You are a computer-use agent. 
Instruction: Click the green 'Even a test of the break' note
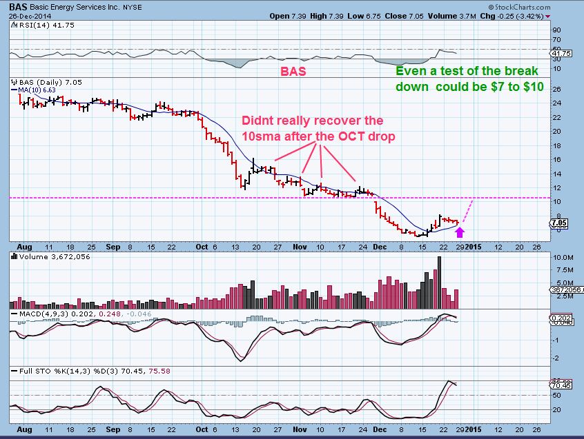tap(467, 71)
